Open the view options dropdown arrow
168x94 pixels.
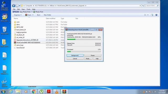pyautogui.click(x=148, y=15)
